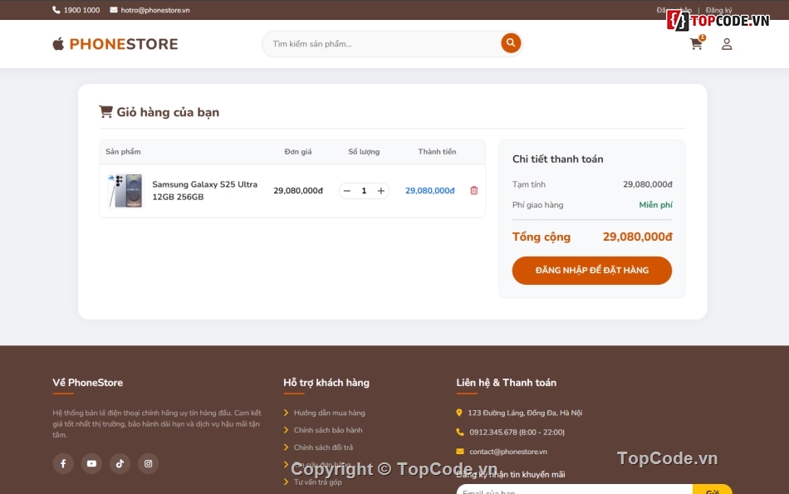The image size is (789, 494).
Task: Open the shopping cart icon in the header
Action: pyautogui.click(x=696, y=44)
